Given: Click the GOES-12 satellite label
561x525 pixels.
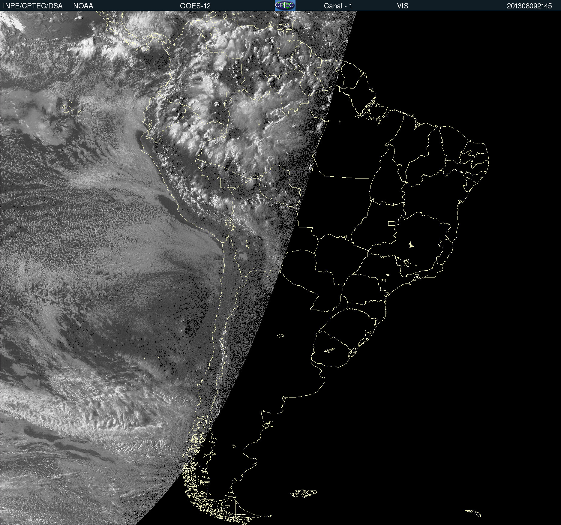Looking at the screenshot, I should [x=195, y=6].
